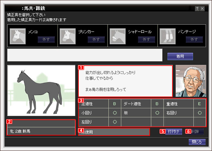Remove ブリンカー with its 外す button
This screenshot has width=212, height=151.
(96, 40)
